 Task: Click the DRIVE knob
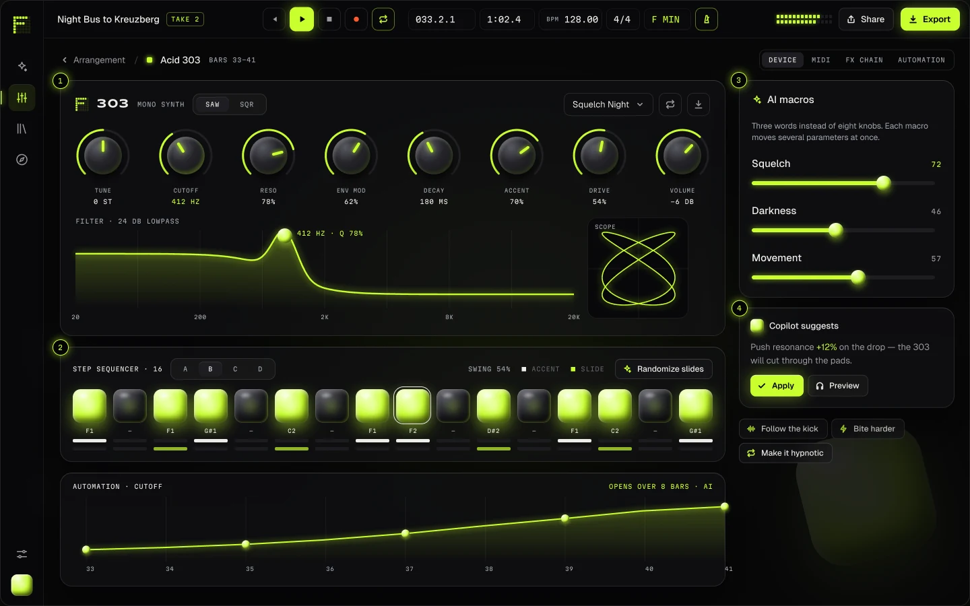[600, 155]
